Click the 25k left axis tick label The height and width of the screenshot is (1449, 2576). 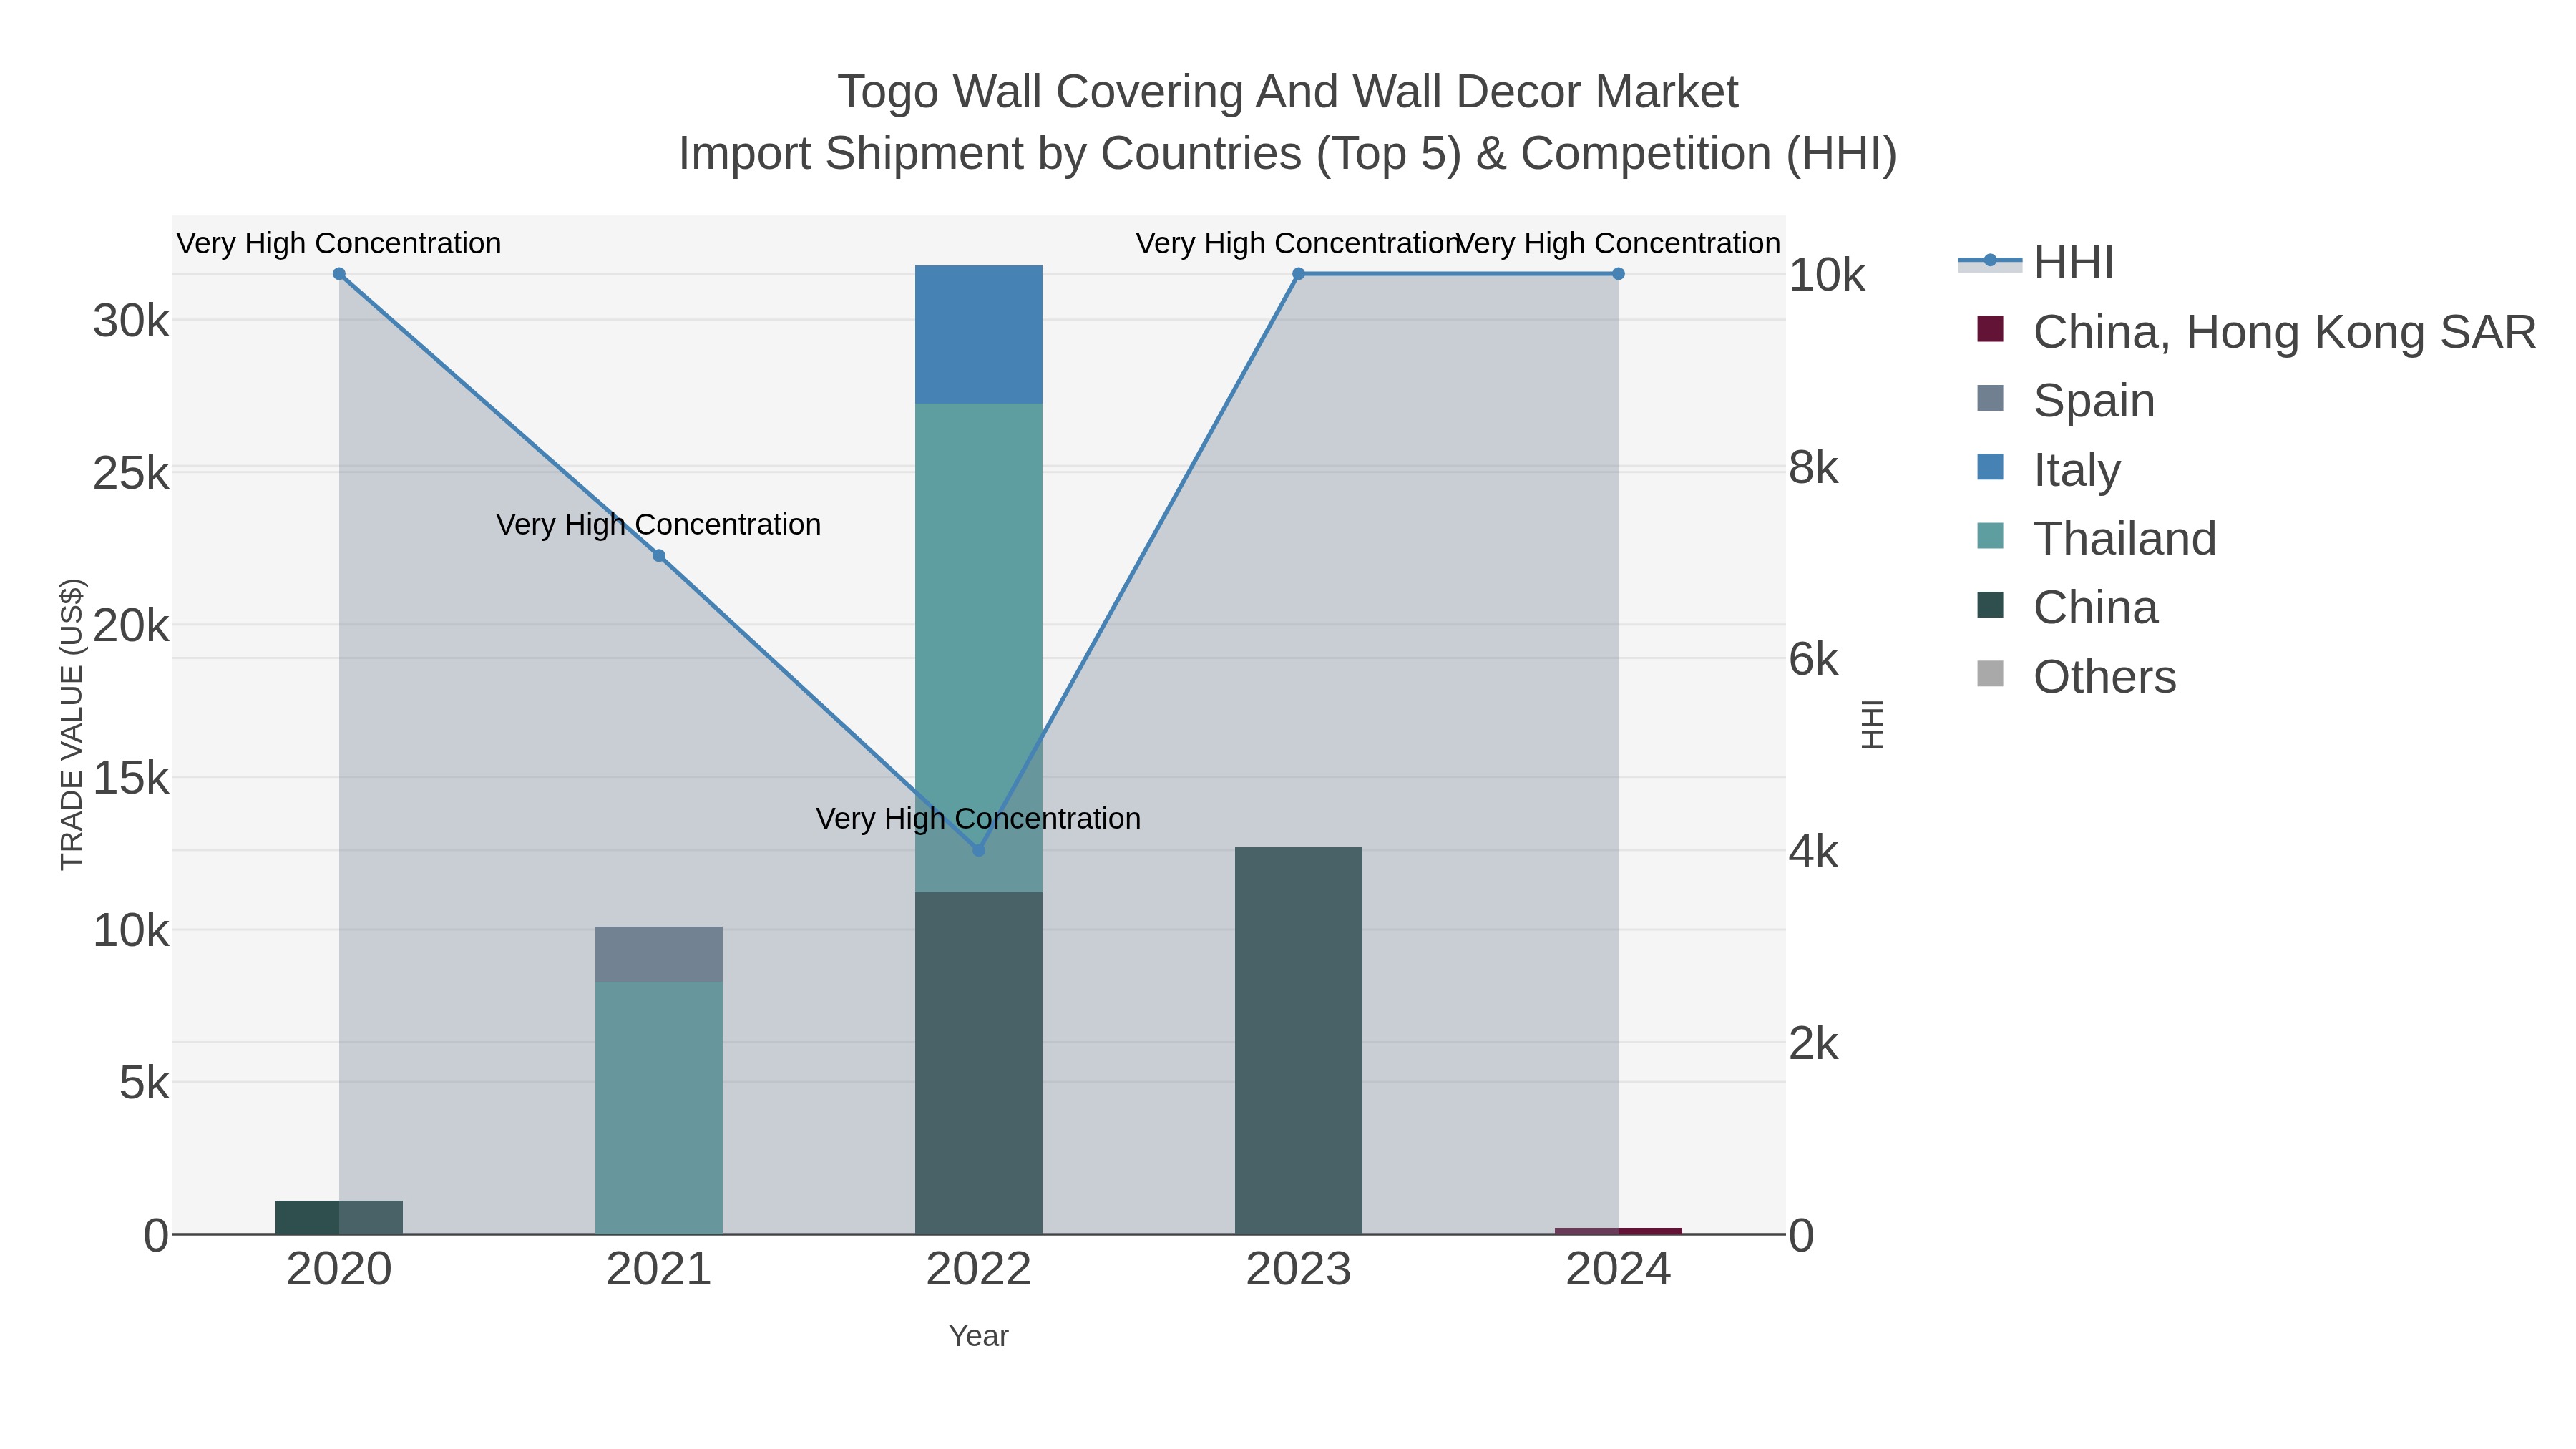(x=131, y=473)
